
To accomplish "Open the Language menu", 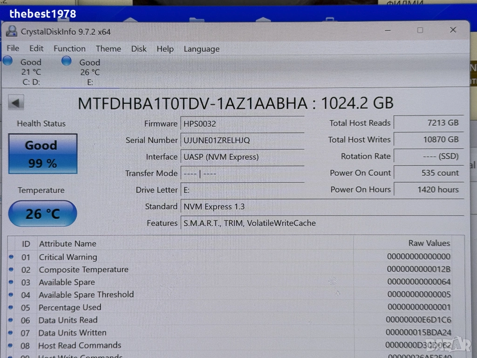I will click(201, 49).
